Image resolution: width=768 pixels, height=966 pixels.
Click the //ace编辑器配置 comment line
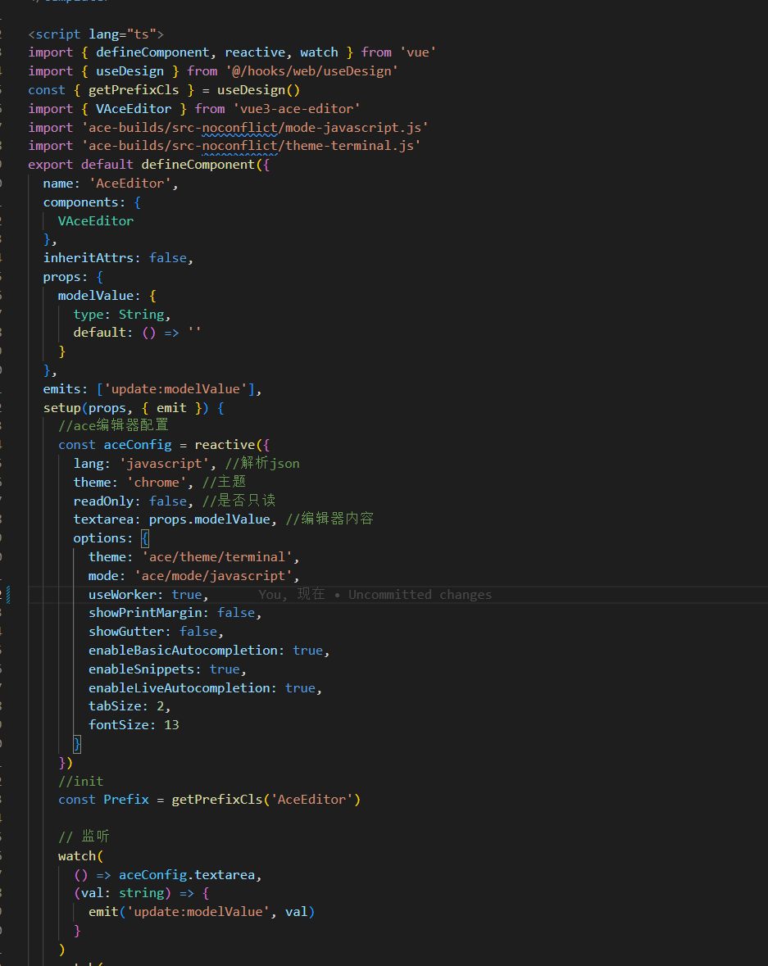[113, 425]
